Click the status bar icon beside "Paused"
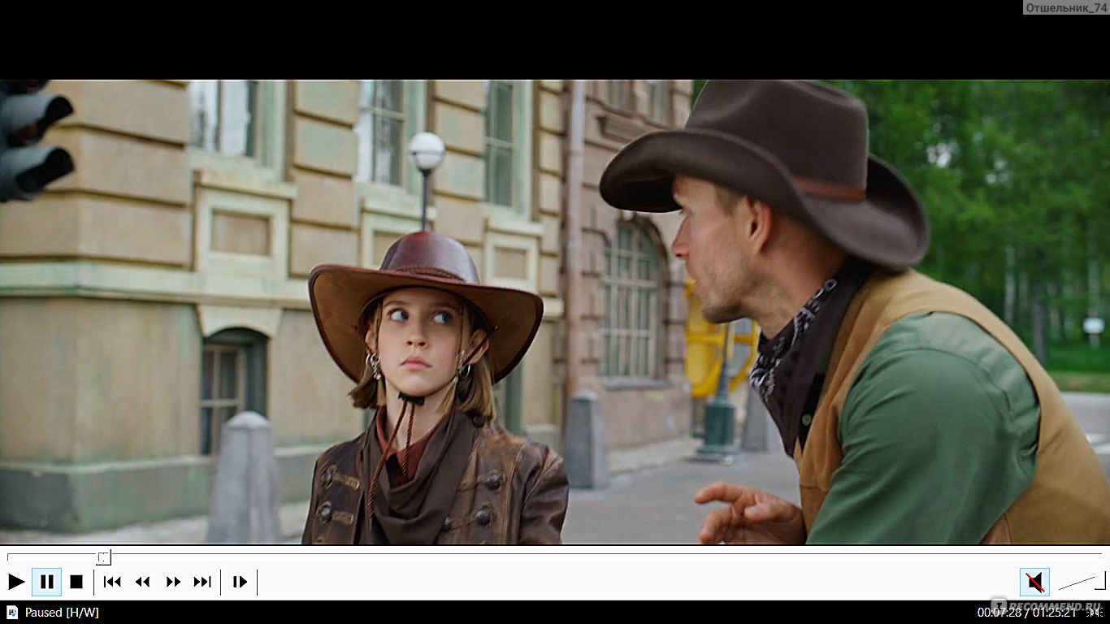This screenshot has width=1110, height=624. [x=11, y=613]
